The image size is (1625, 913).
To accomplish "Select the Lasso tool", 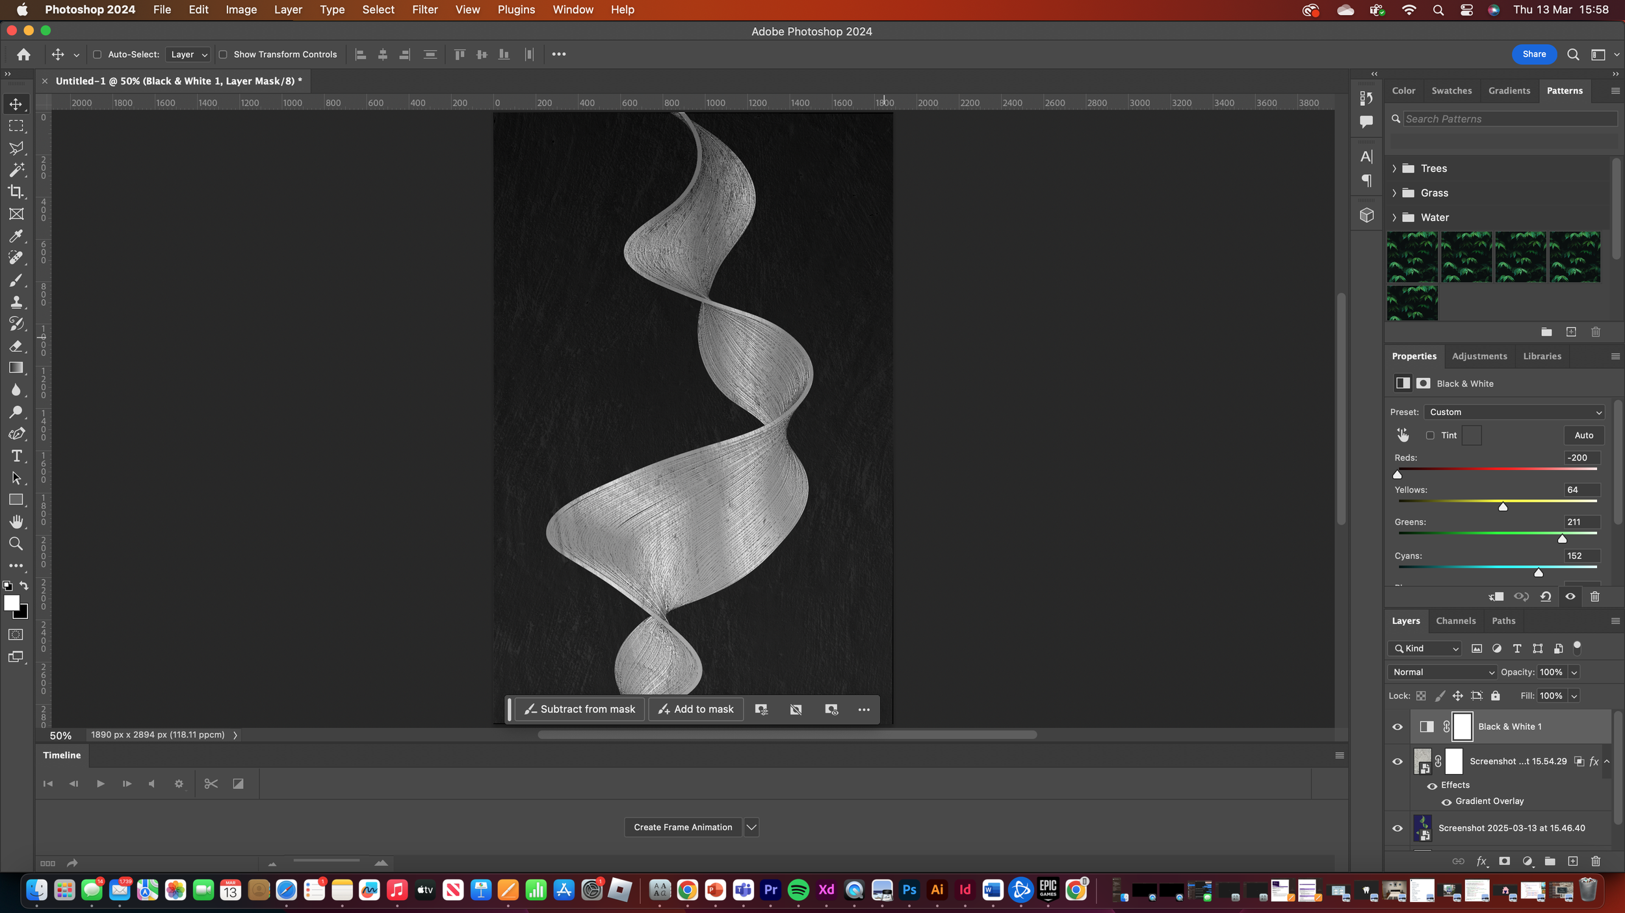I will click(16, 148).
